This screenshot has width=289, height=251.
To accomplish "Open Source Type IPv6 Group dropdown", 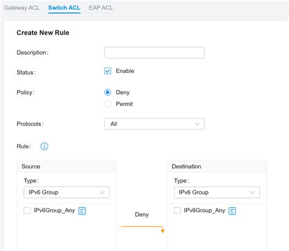I will [x=66, y=192].
